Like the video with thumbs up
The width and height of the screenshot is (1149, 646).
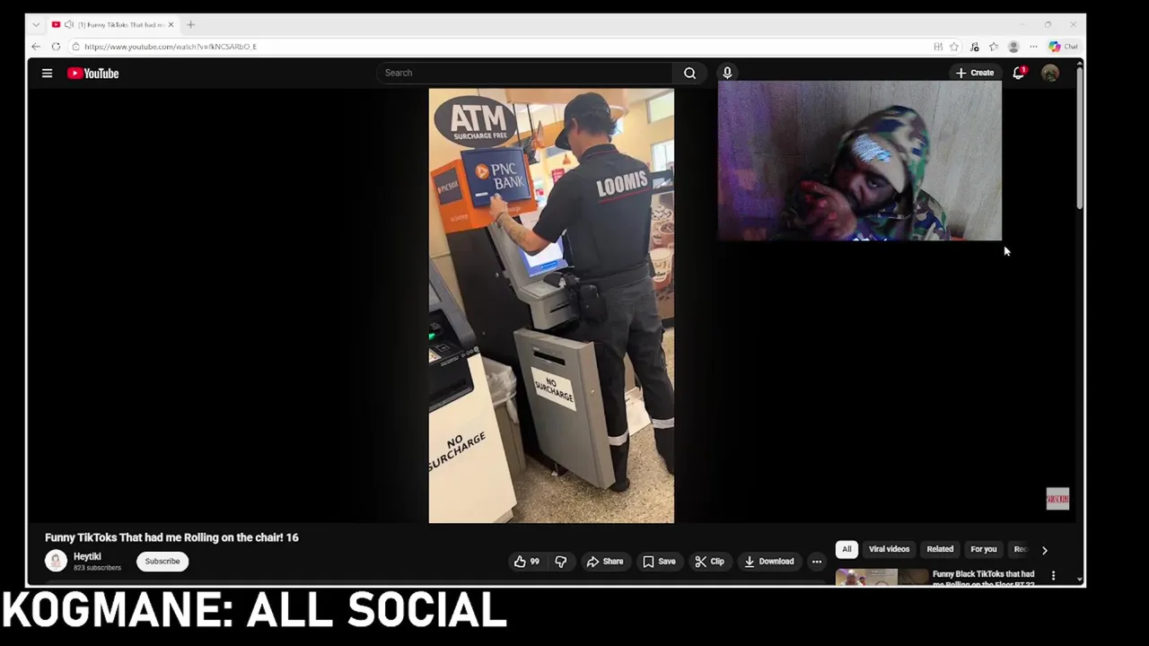click(527, 562)
